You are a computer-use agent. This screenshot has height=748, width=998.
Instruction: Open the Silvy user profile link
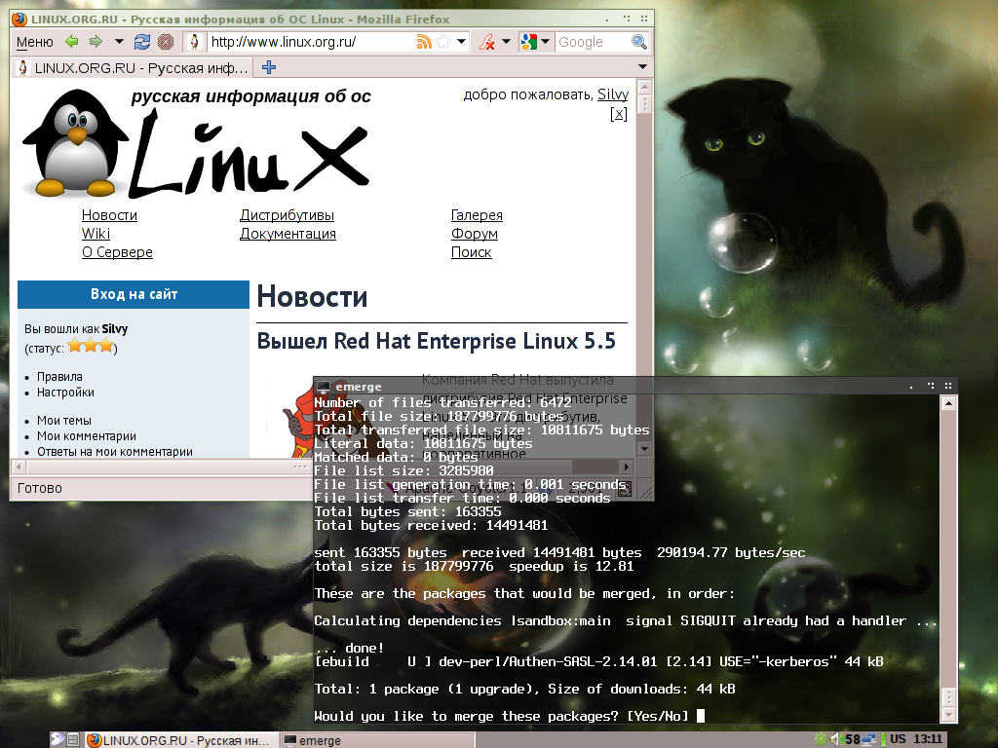[613, 94]
